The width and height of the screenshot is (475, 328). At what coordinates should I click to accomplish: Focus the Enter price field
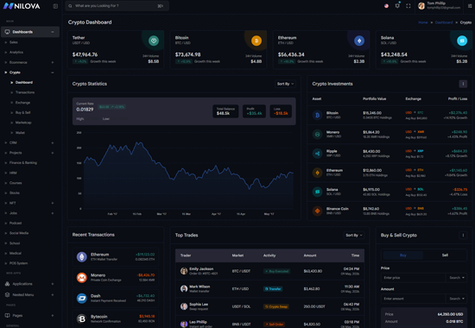(414, 278)
